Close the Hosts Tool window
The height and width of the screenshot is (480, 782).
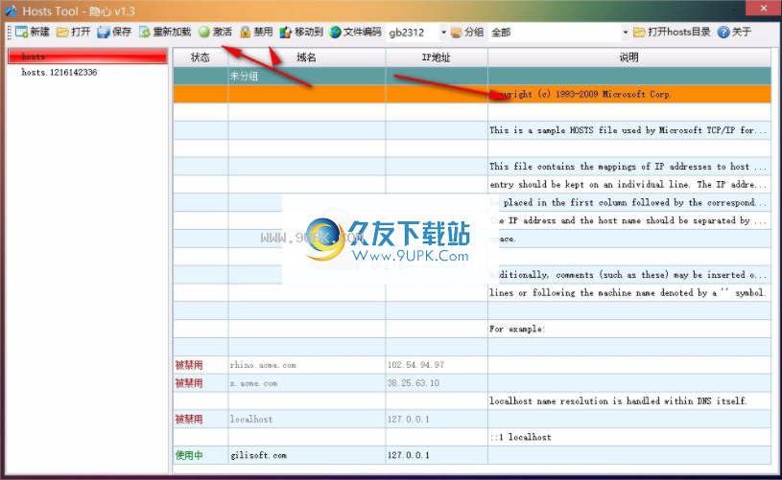[764, 8]
